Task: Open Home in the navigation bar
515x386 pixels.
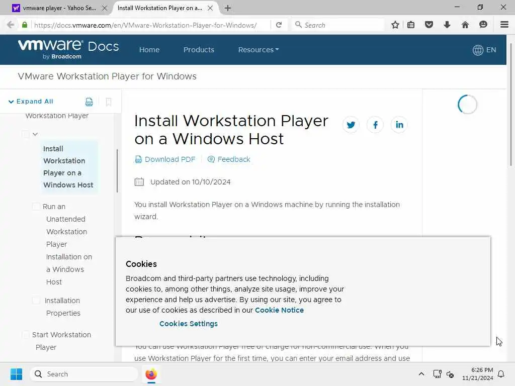Action: click(149, 50)
